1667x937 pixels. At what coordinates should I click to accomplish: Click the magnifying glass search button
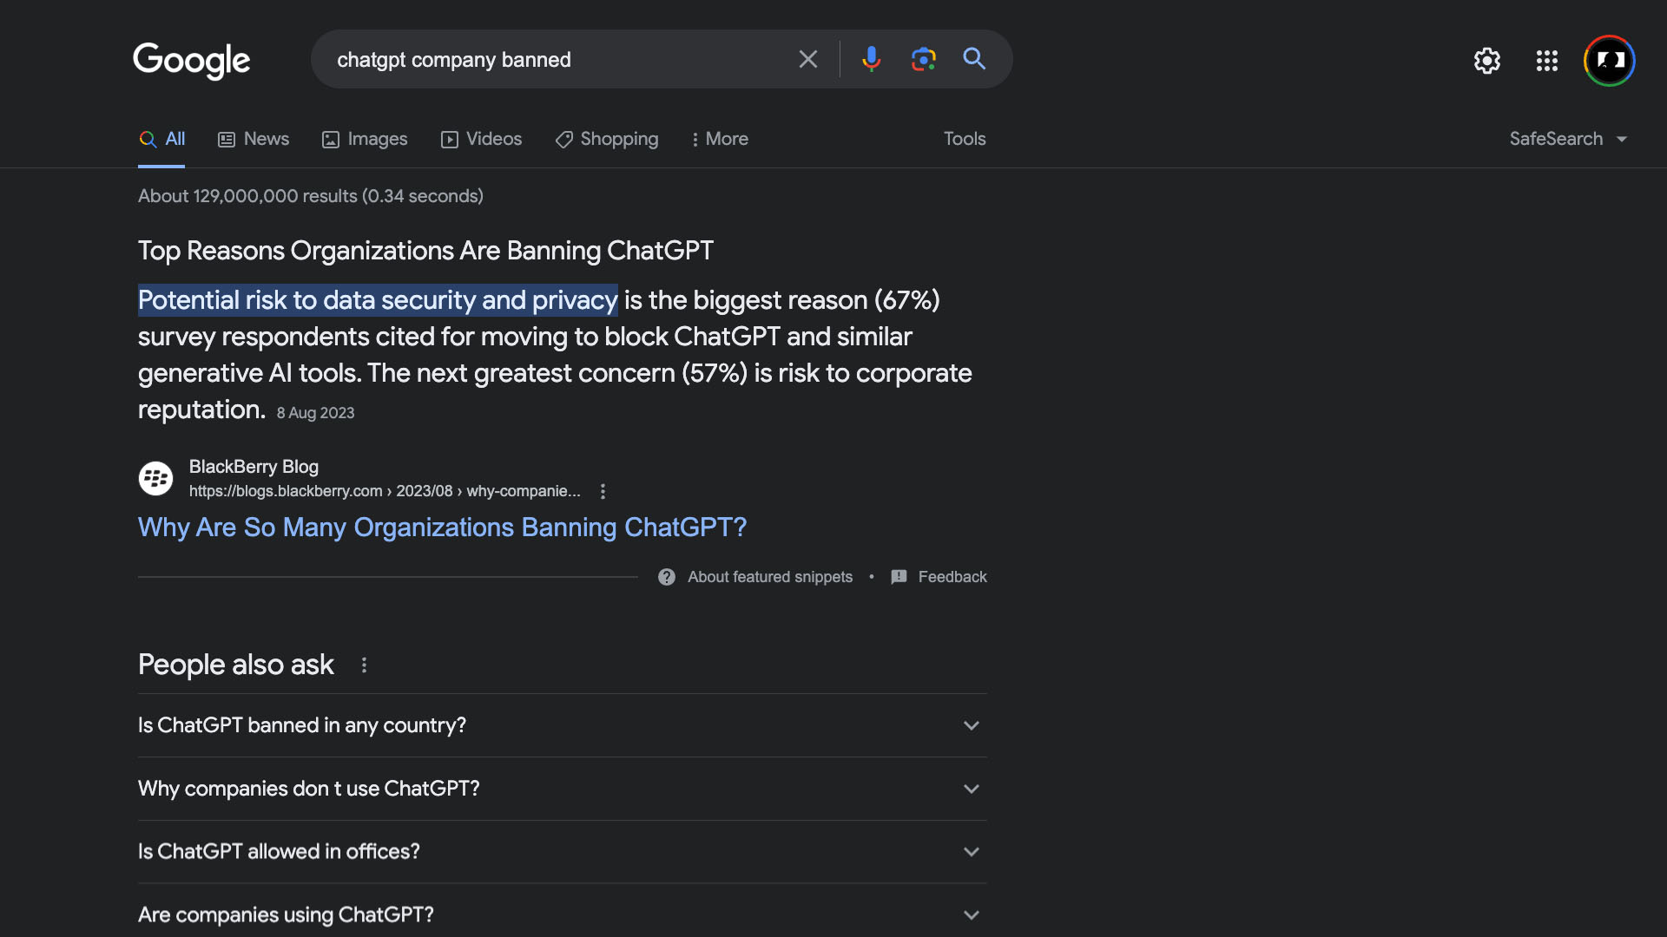(x=974, y=59)
